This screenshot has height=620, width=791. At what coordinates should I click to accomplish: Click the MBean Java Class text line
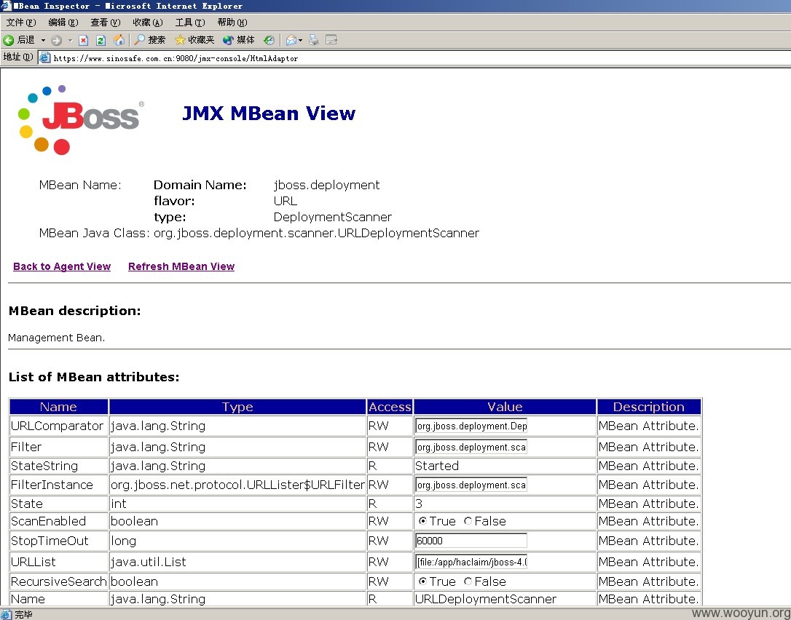[x=259, y=233]
